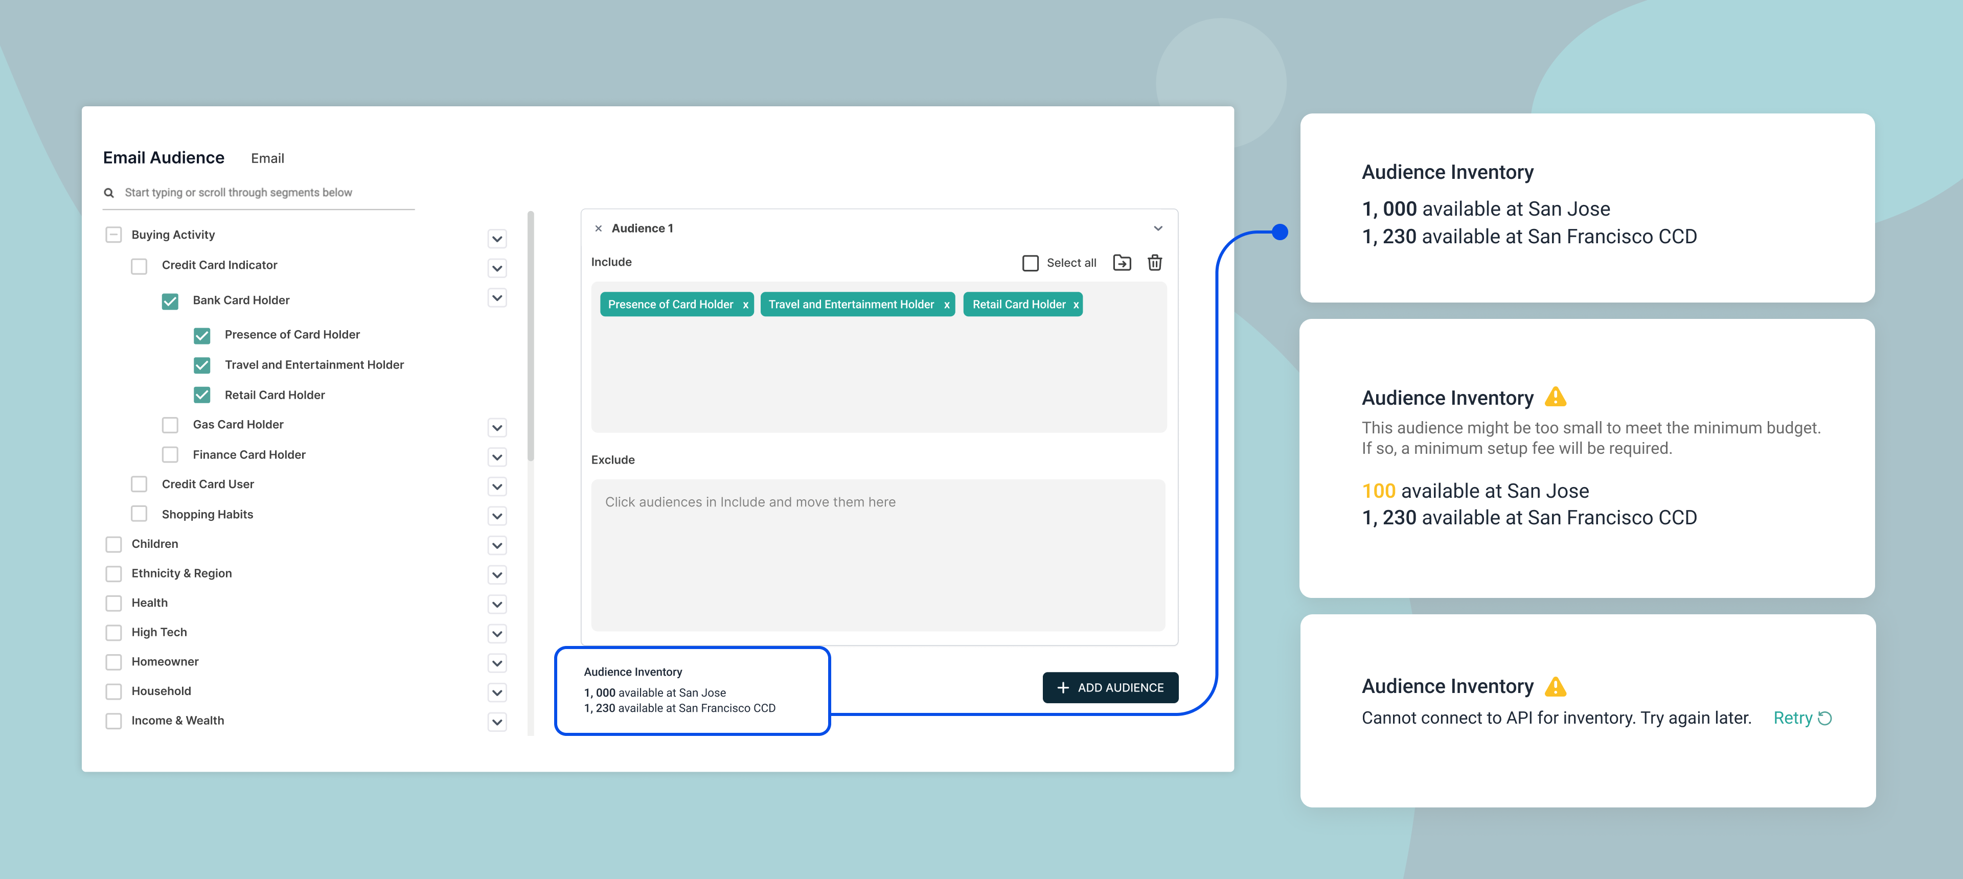Remove the Presence of Card Holder tag

coord(745,305)
